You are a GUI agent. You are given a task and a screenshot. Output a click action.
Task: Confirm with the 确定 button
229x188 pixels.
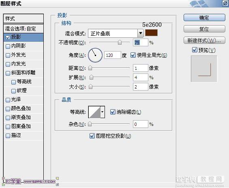pos(204,18)
